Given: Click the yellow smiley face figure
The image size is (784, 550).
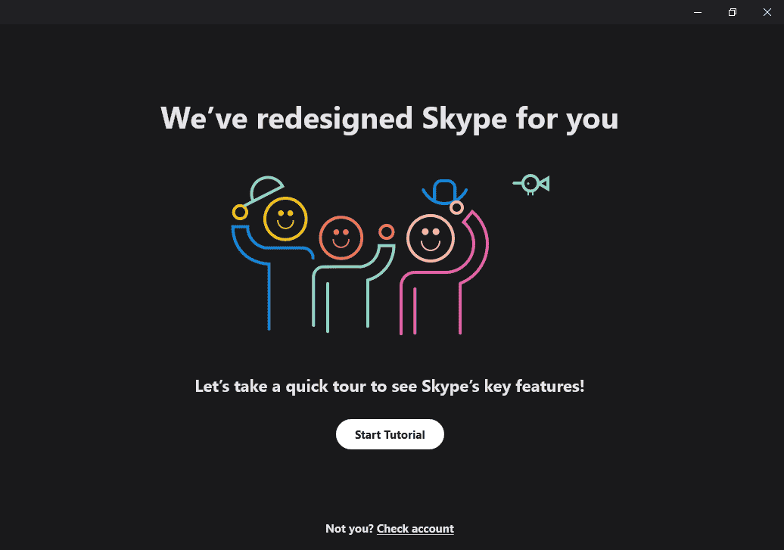Looking at the screenshot, I should coord(285,219).
